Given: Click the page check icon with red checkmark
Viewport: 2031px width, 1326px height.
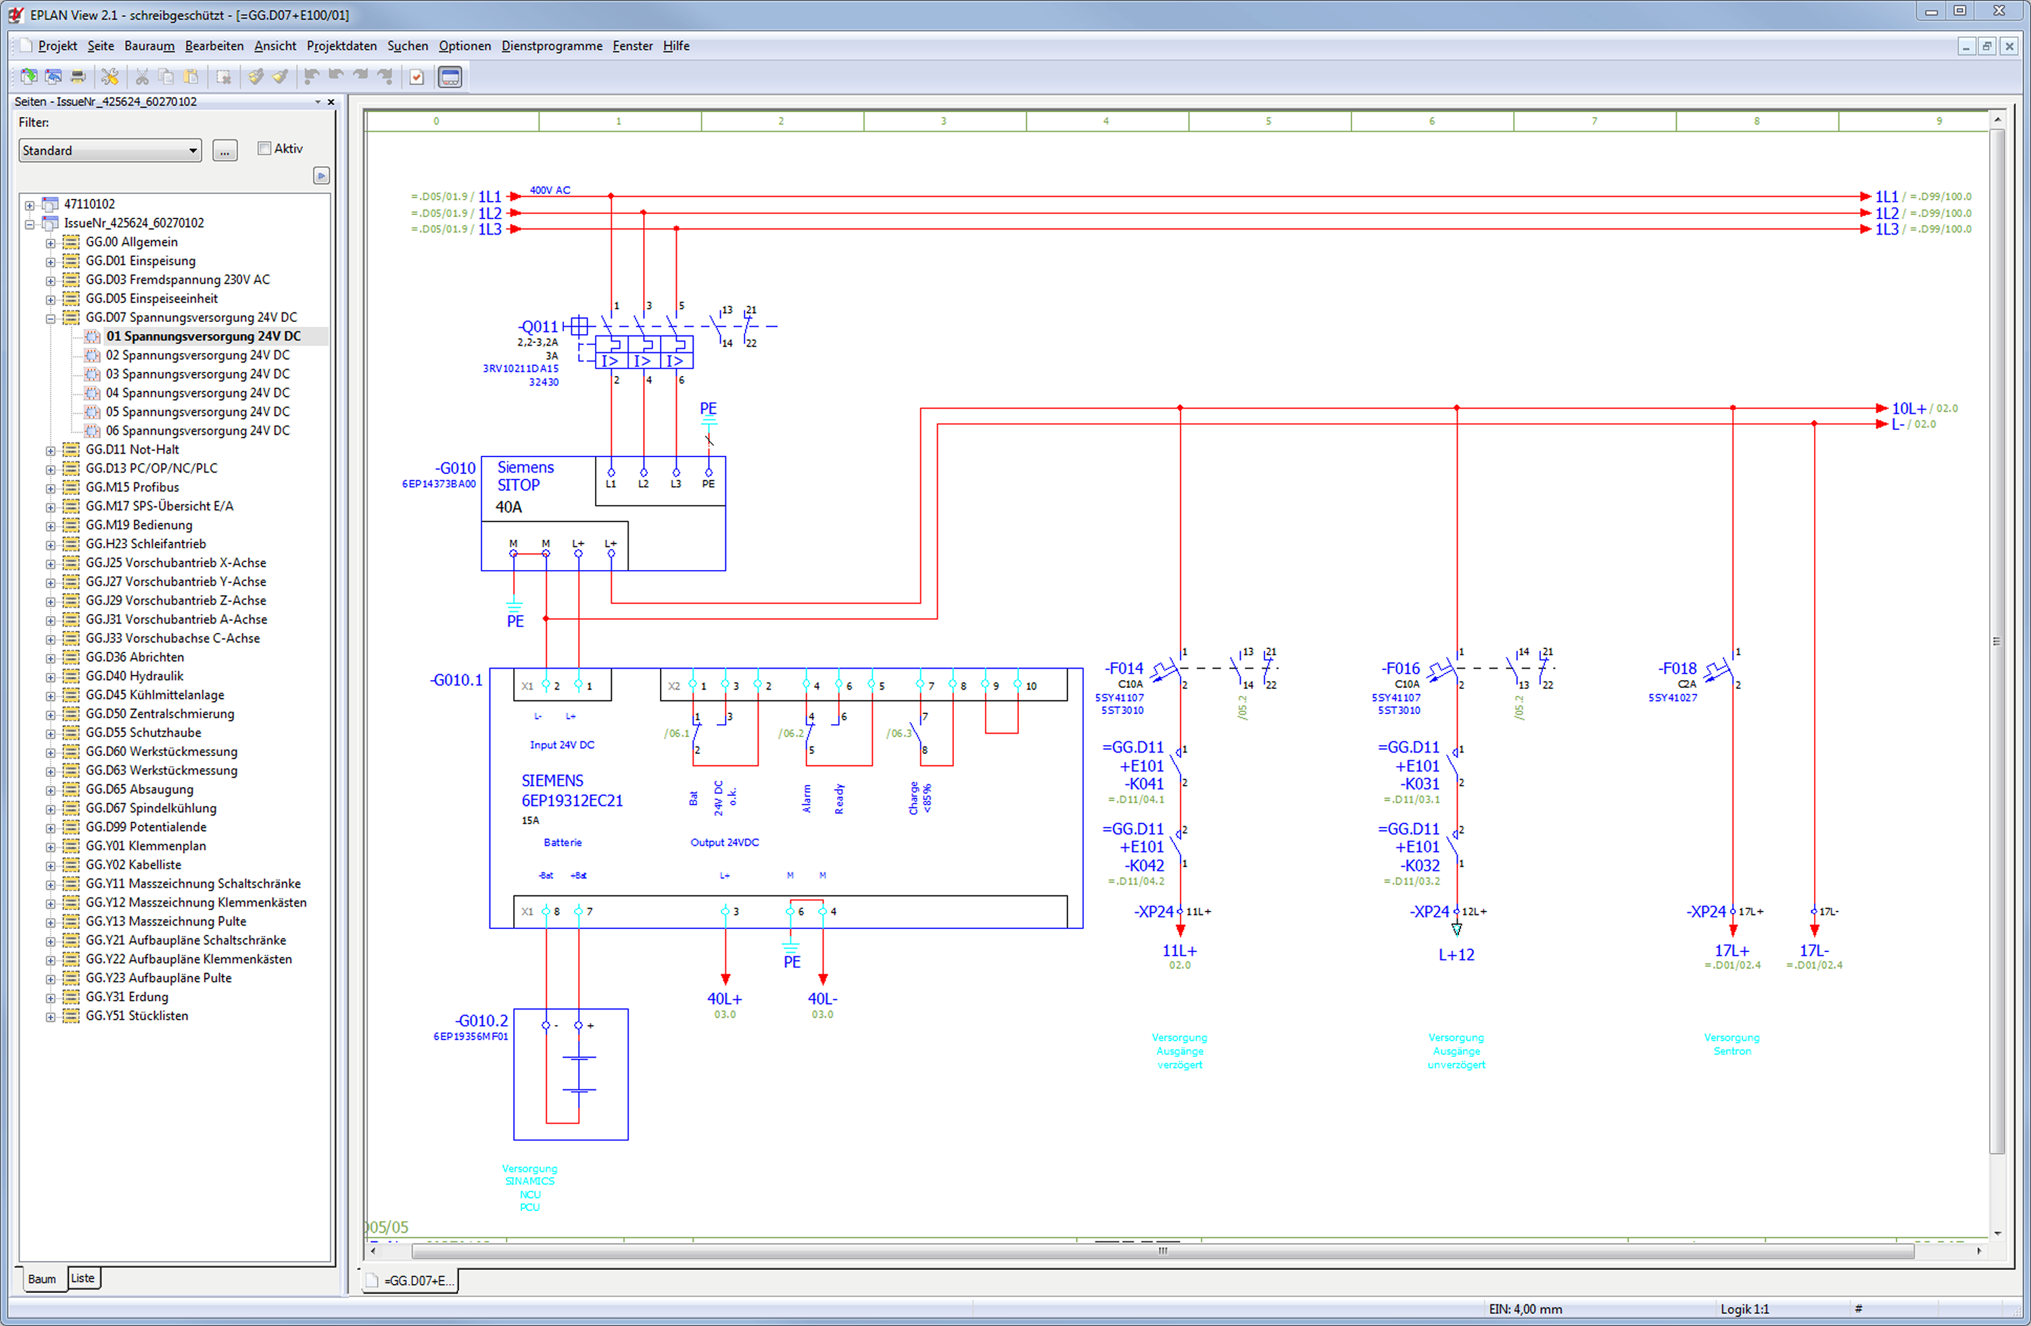Looking at the screenshot, I should click(x=416, y=77).
